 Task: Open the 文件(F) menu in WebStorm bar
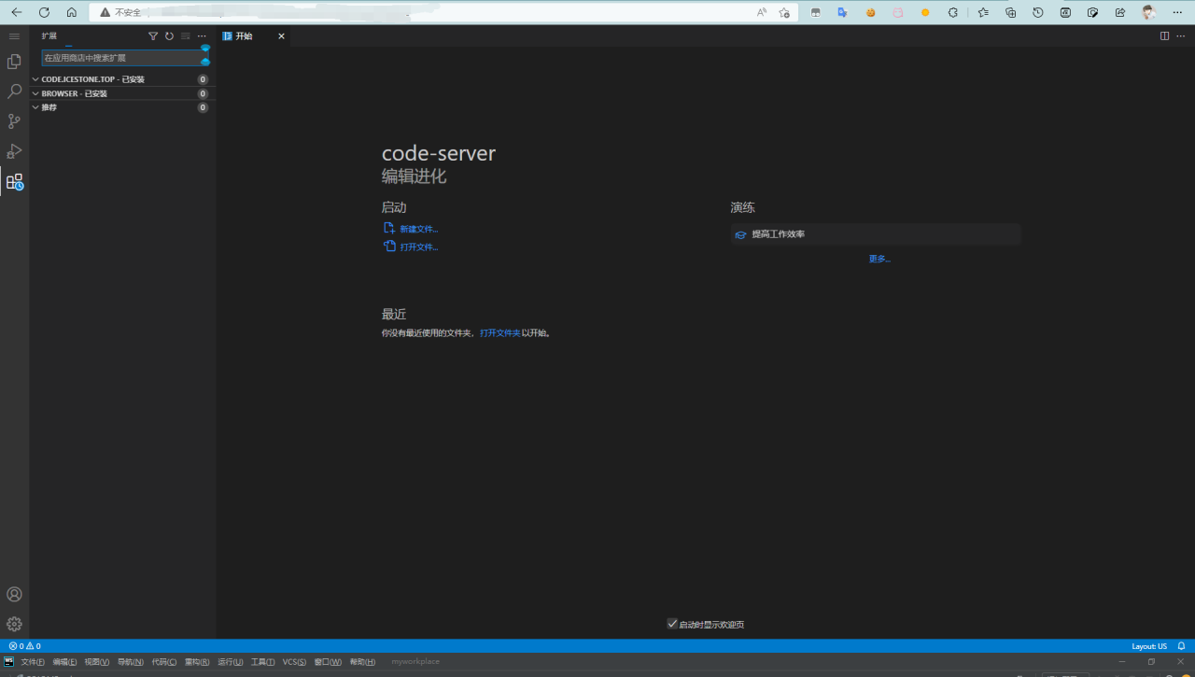tap(33, 662)
